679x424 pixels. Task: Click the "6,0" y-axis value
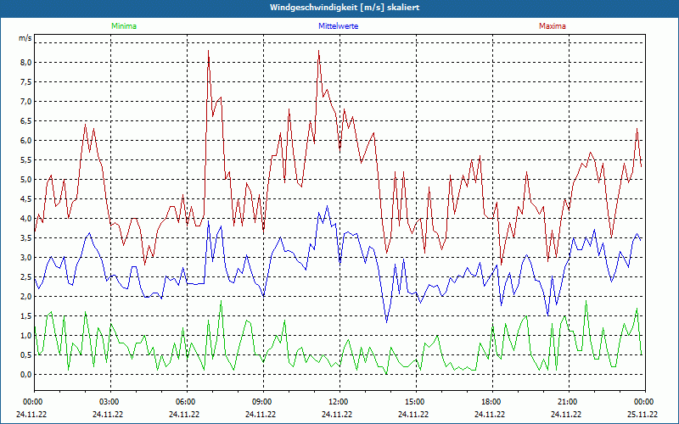click(26, 140)
